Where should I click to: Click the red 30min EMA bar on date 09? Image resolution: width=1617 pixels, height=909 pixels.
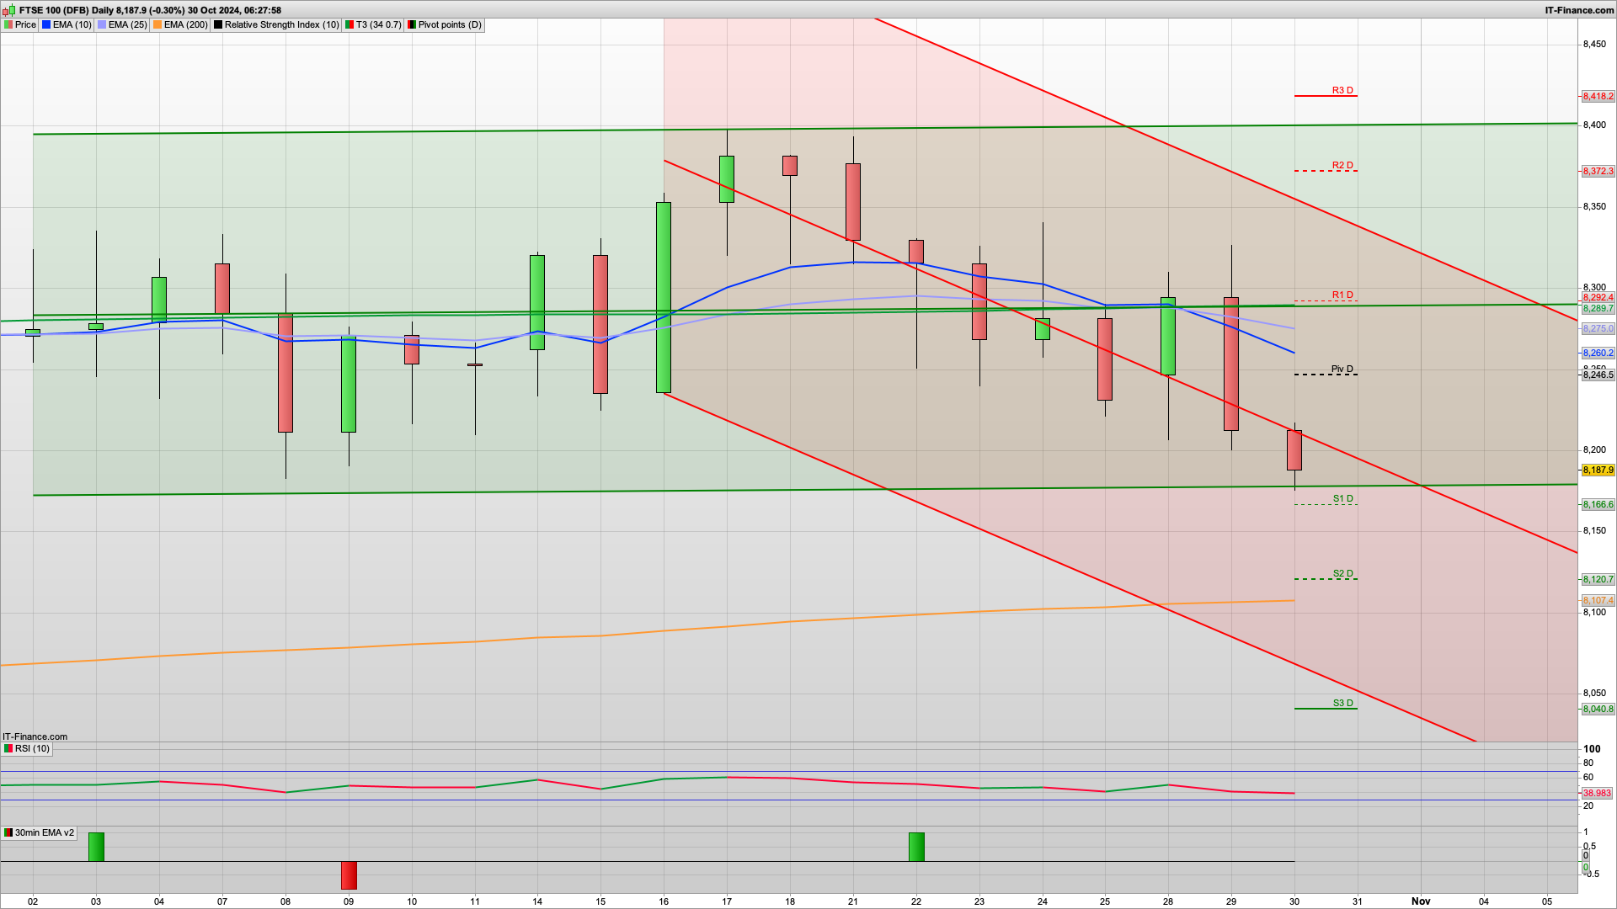(349, 875)
